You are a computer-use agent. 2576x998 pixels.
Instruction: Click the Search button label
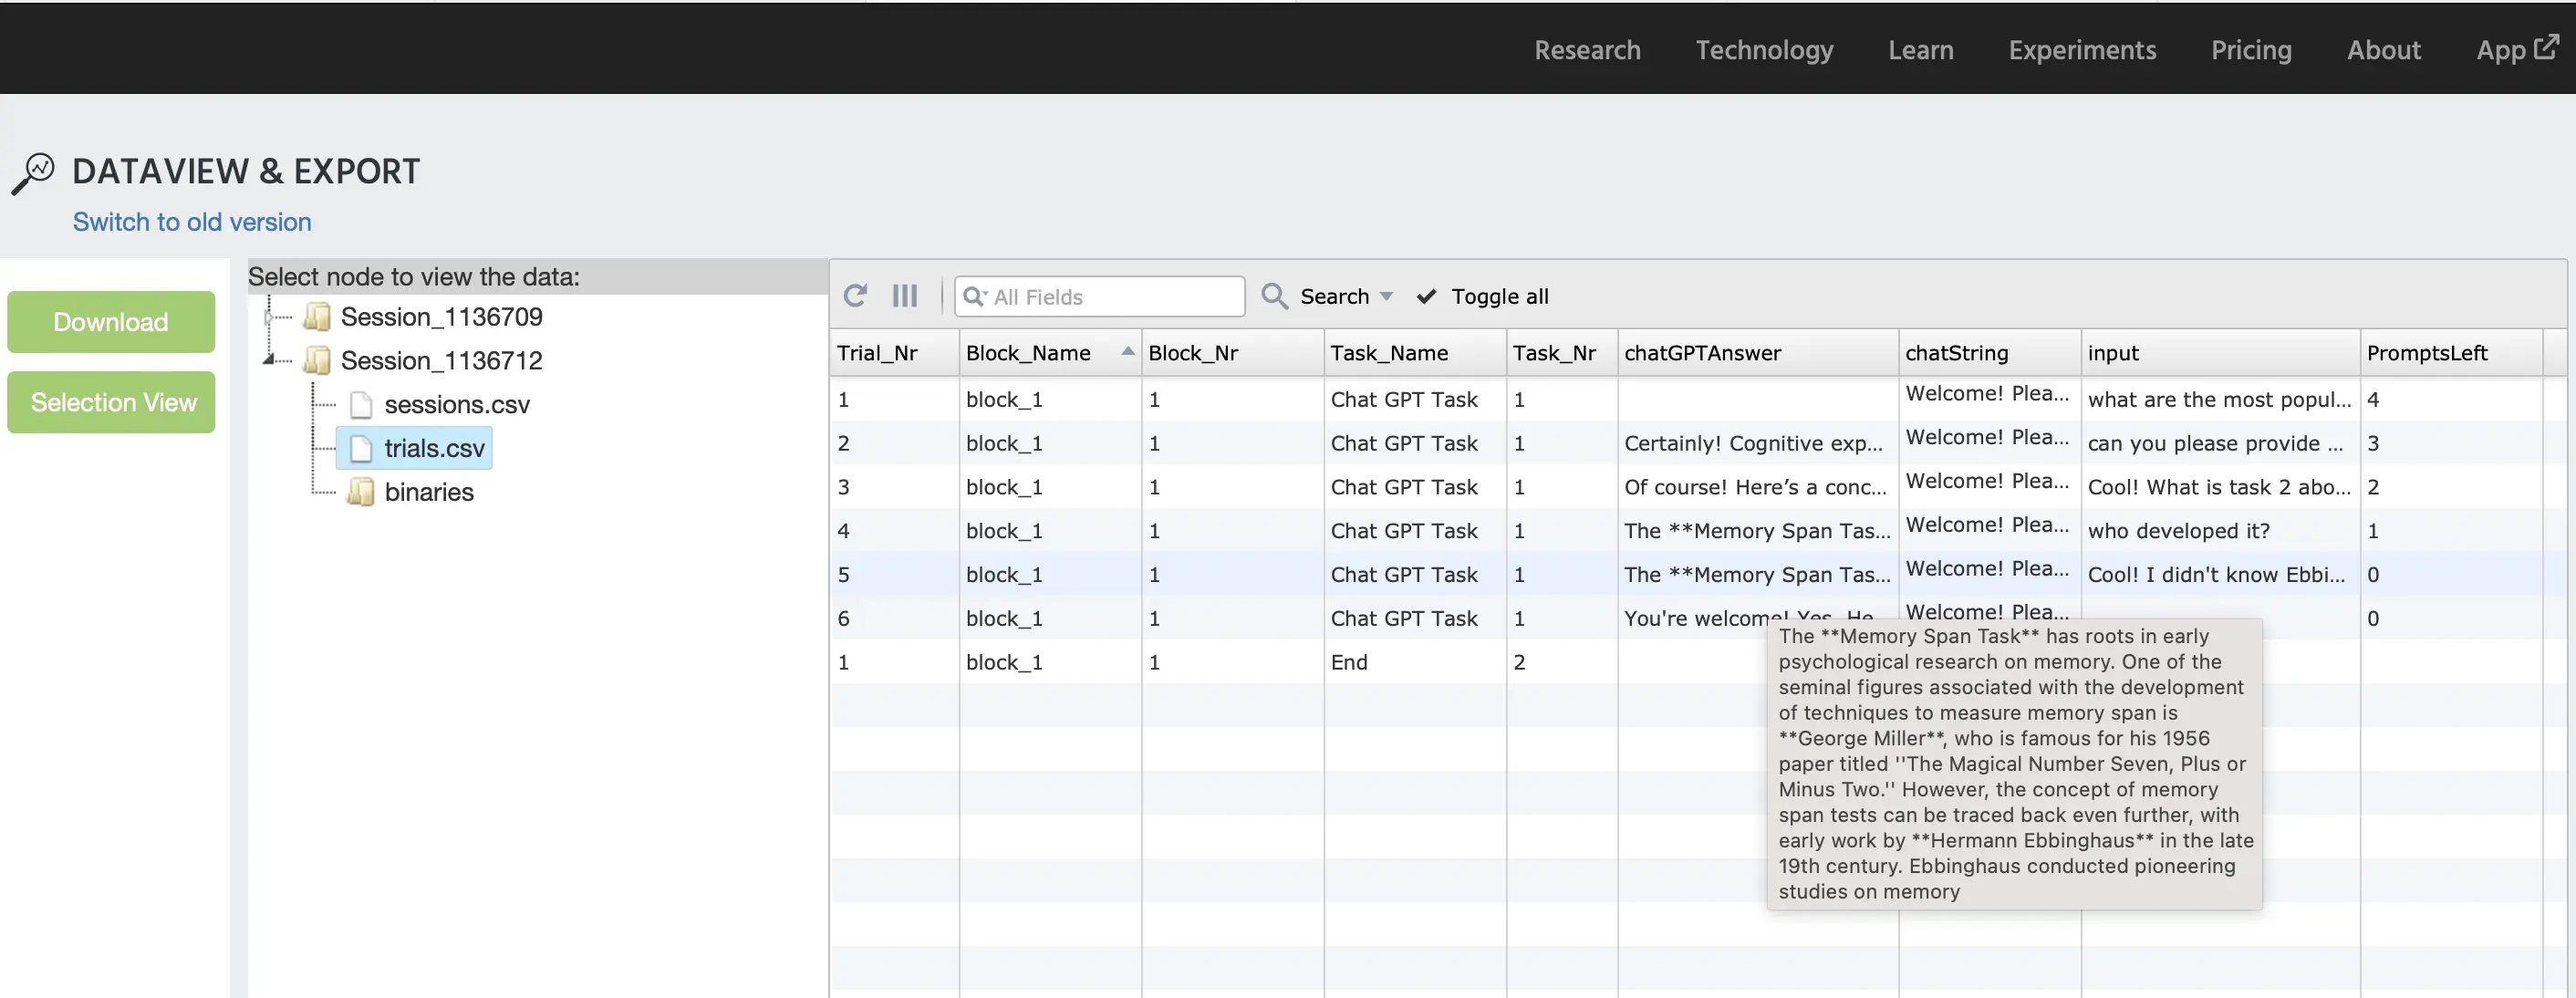click(1334, 296)
